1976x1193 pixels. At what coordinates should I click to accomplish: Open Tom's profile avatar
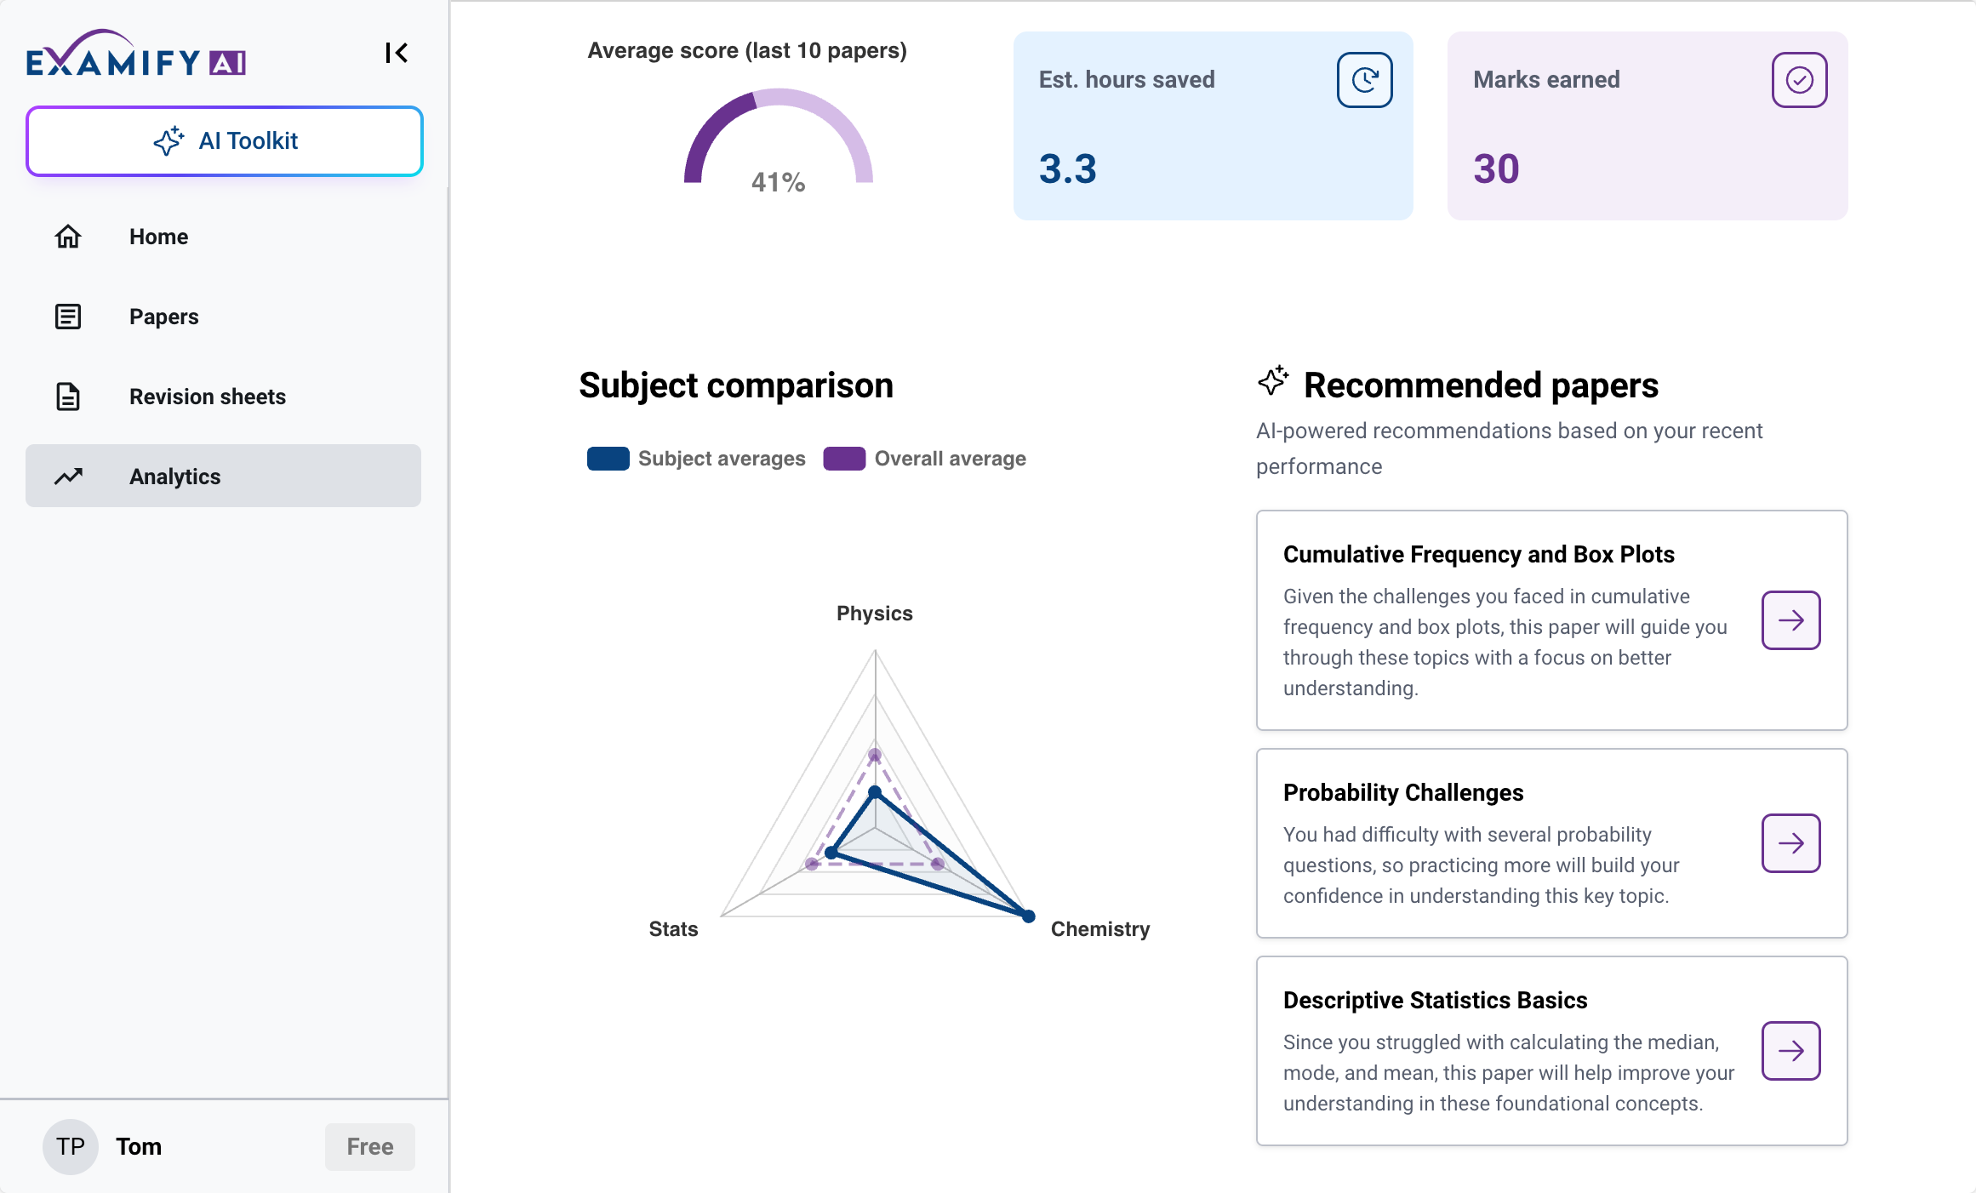coord(71,1147)
